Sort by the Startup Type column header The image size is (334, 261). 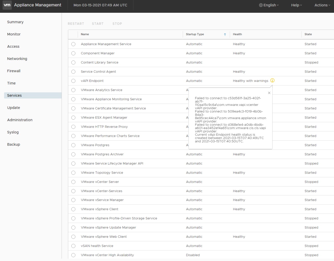195,34
